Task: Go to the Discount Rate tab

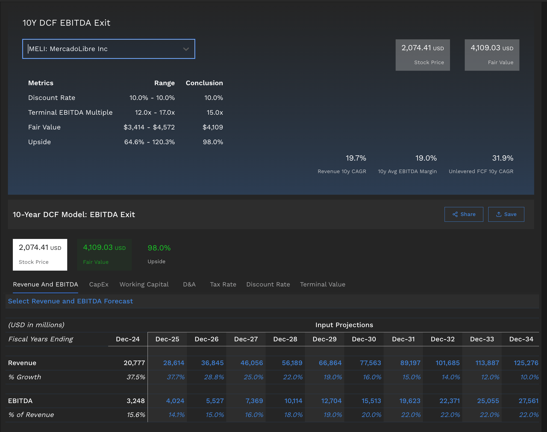Action: point(268,285)
